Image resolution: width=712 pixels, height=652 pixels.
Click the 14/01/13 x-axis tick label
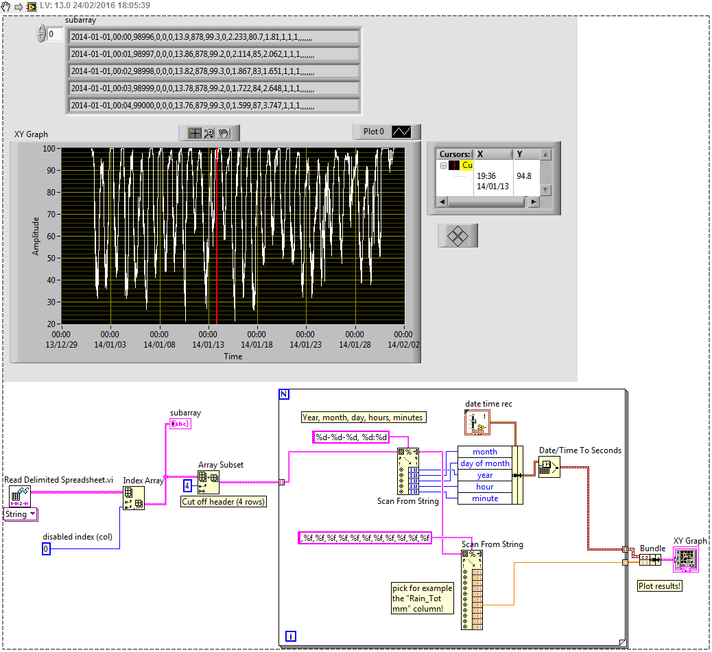208,345
